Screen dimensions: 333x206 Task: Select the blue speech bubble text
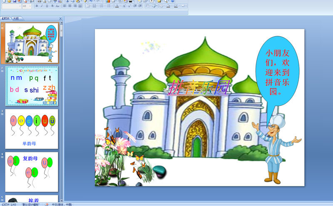[x=277, y=72]
